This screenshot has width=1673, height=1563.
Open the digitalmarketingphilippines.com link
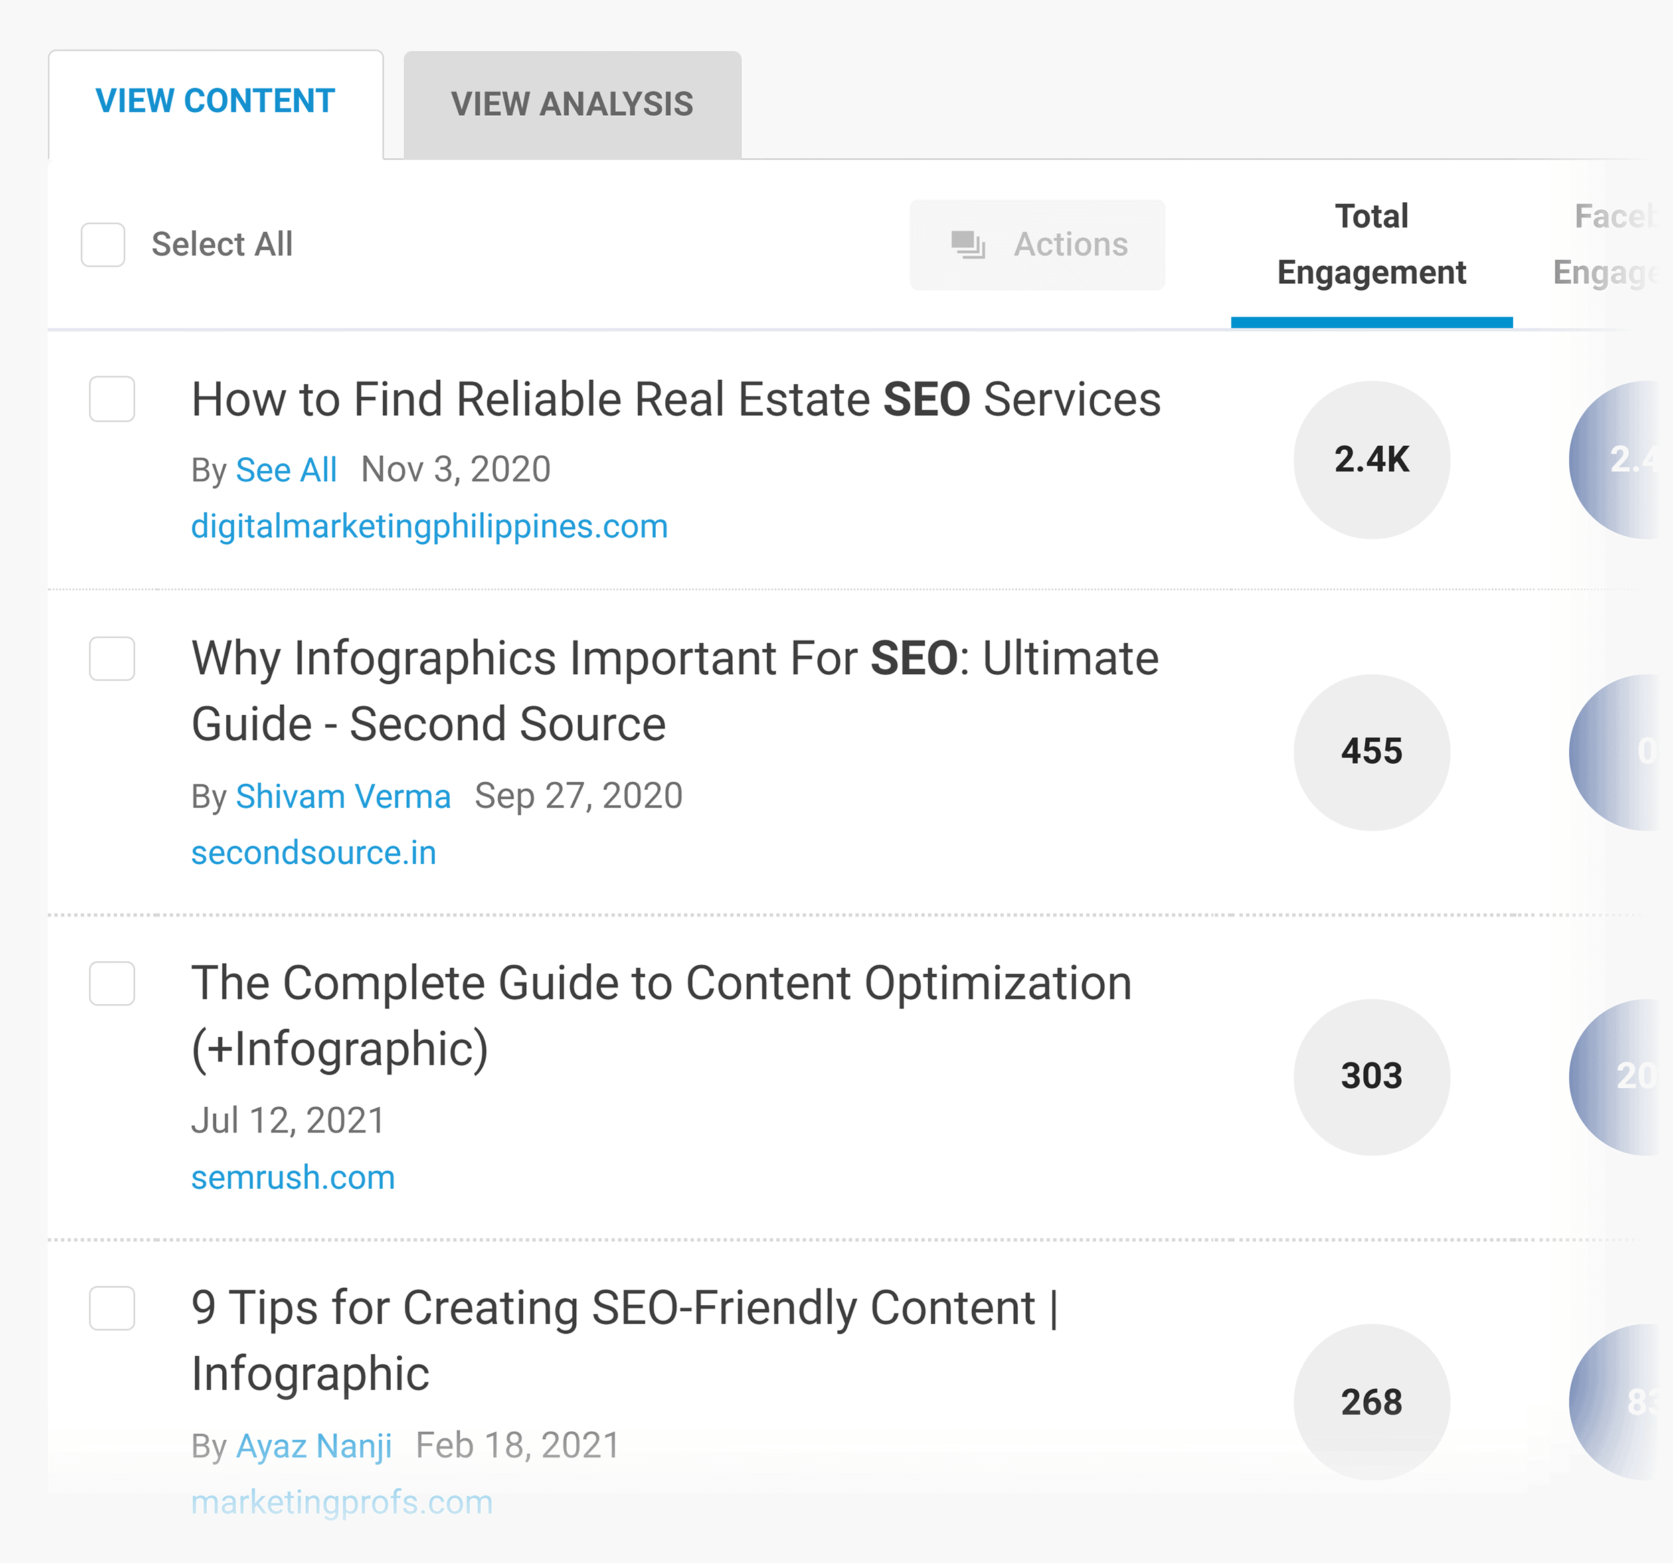429,523
